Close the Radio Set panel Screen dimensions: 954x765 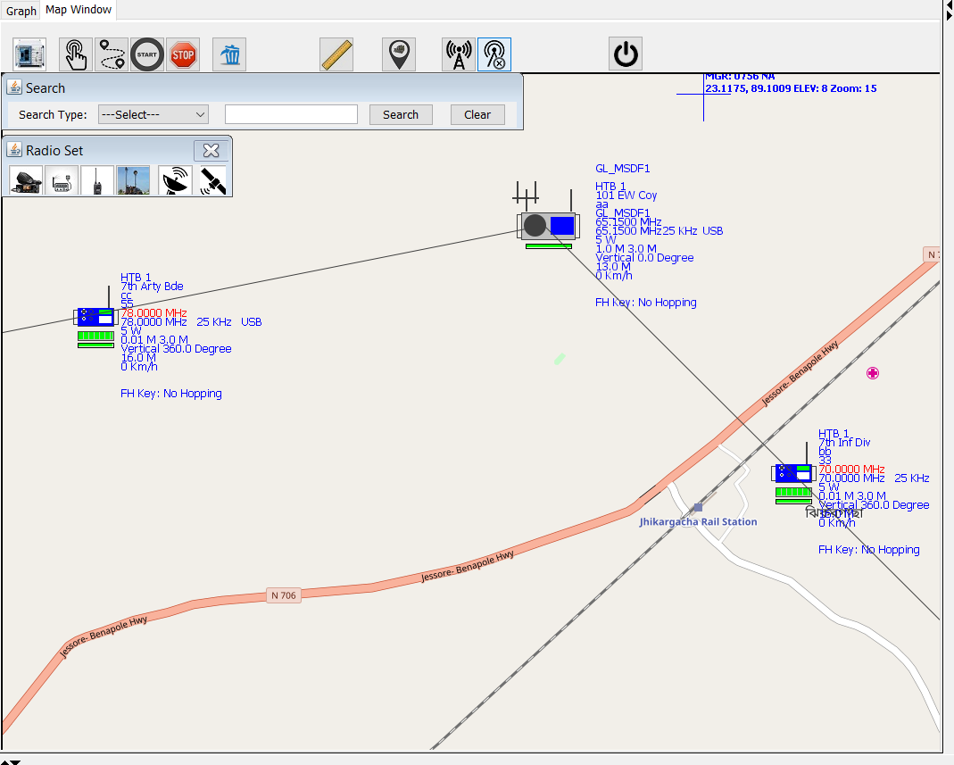[211, 150]
